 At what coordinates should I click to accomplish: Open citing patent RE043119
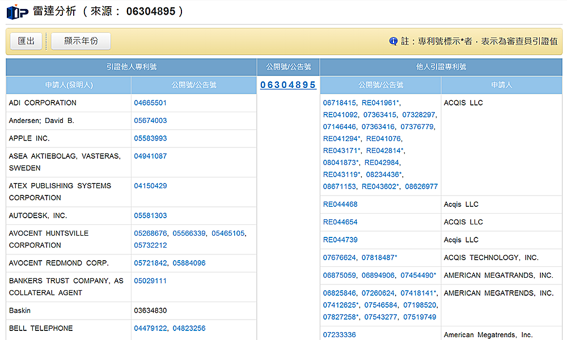coord(341,174)
